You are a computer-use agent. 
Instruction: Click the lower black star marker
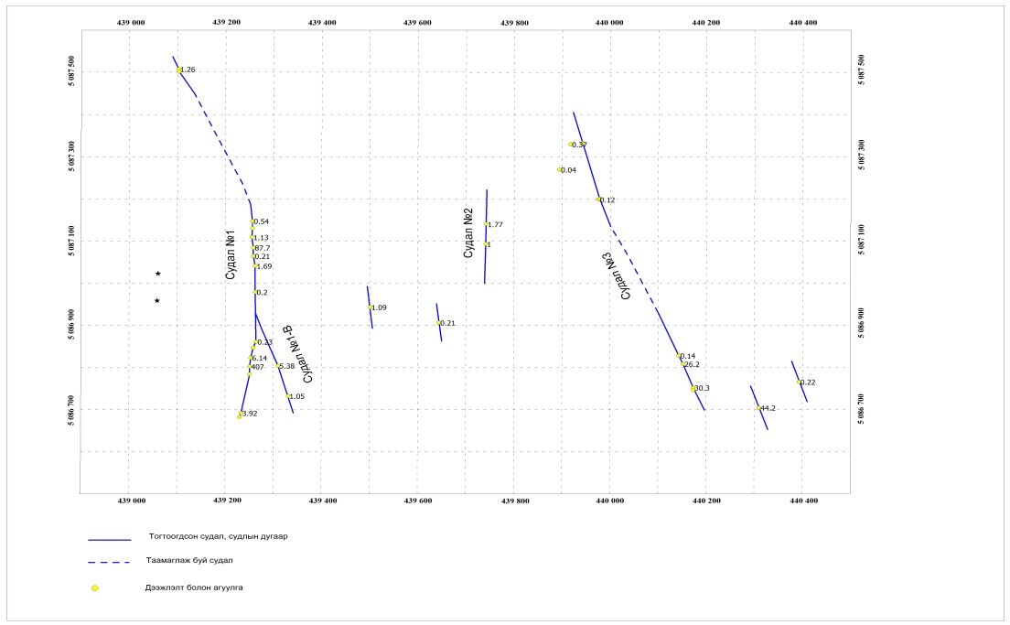(156, 301)
